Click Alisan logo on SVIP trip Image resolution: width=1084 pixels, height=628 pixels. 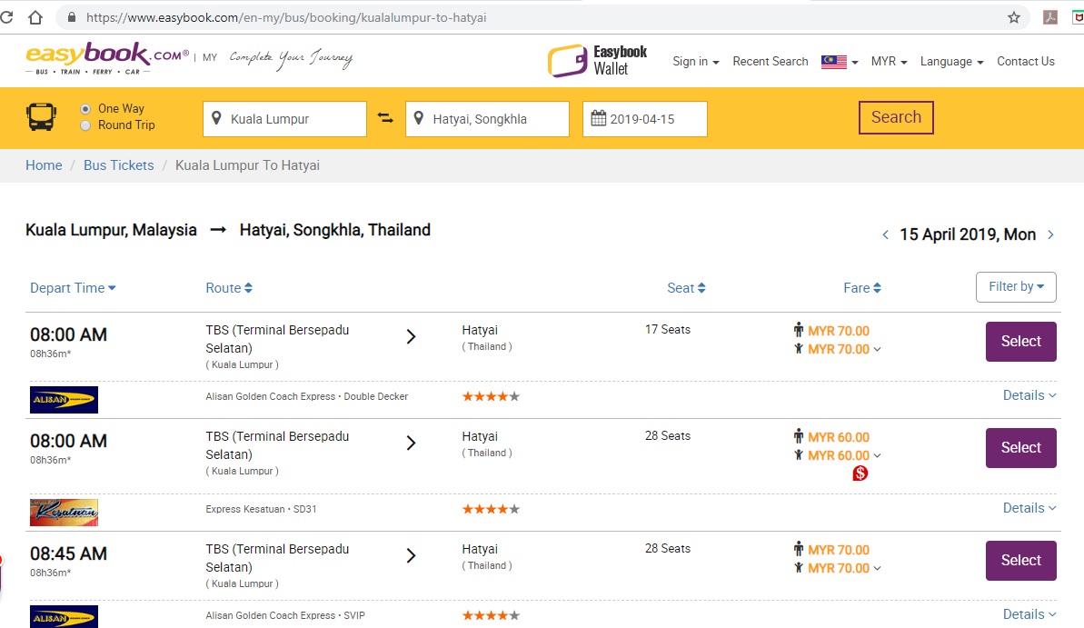(64, 617)
